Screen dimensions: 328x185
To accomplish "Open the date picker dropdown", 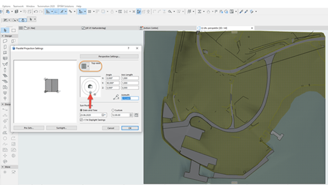I will (x=104, y=115).
